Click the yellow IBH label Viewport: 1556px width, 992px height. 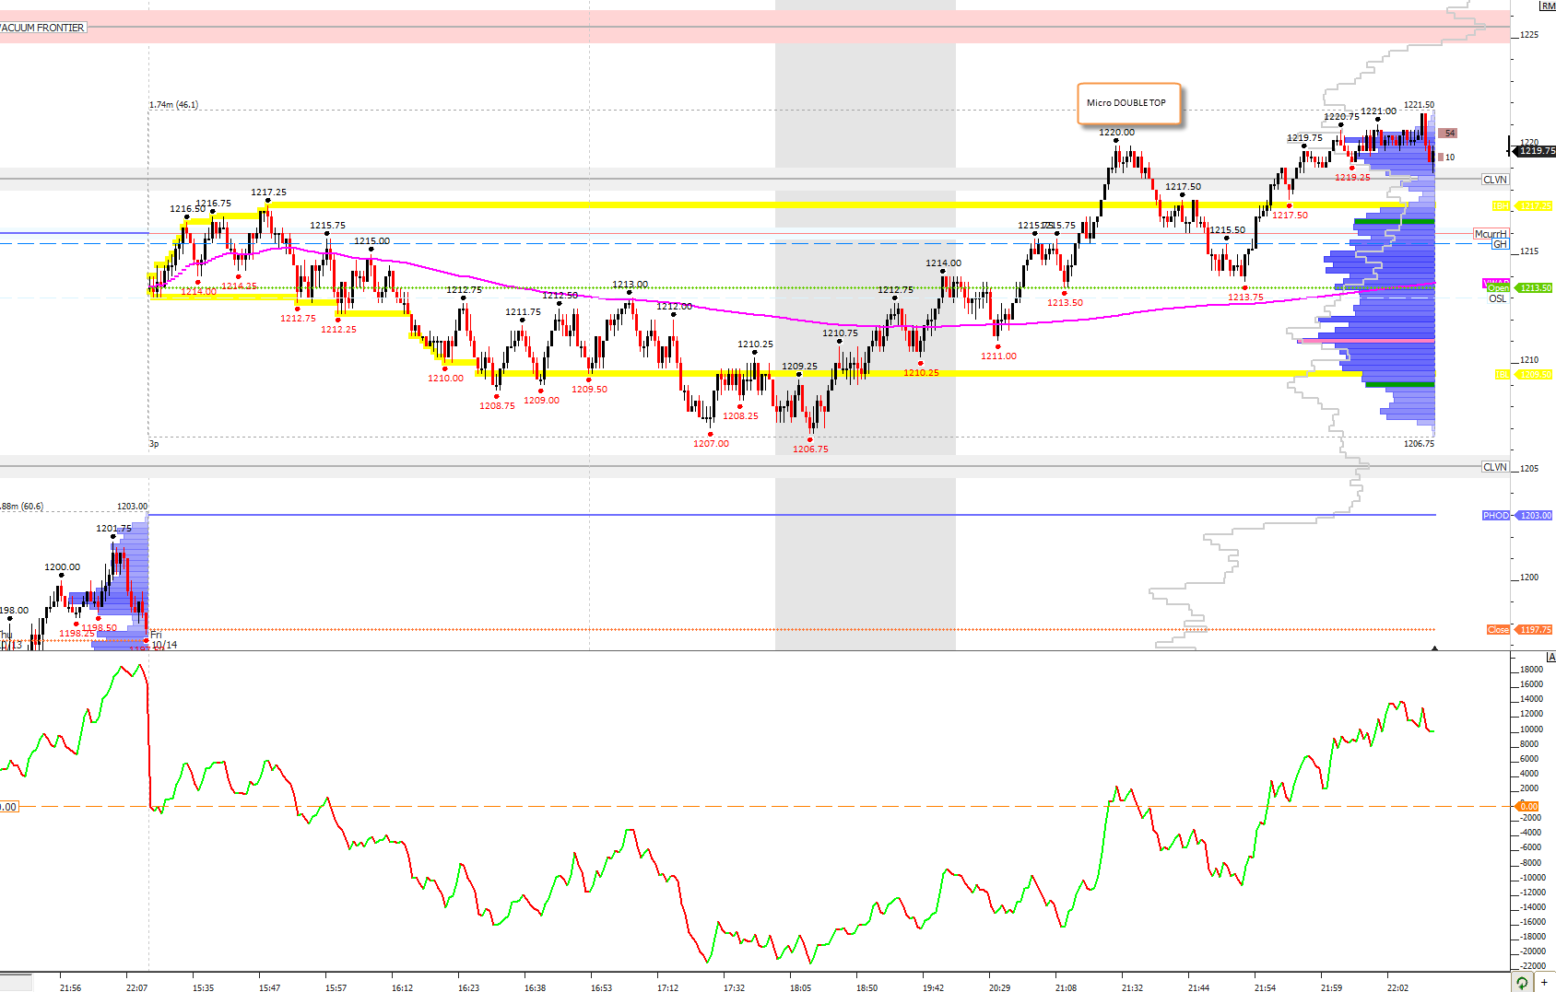tap(1501, 206)
